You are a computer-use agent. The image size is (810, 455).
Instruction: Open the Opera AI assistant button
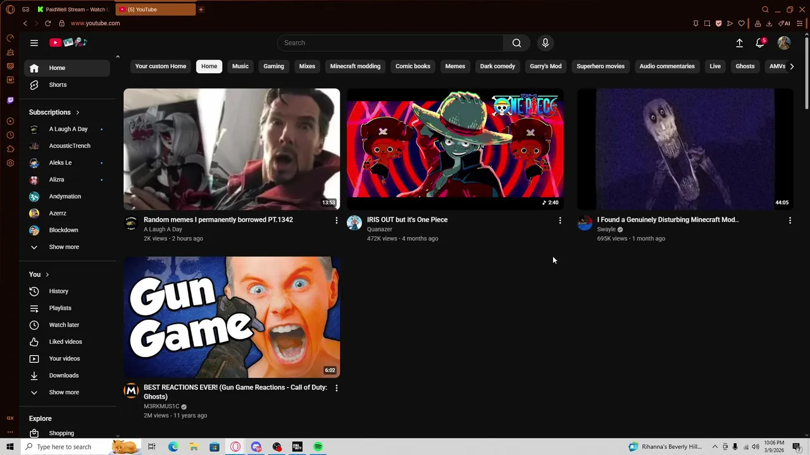[784, 23]
